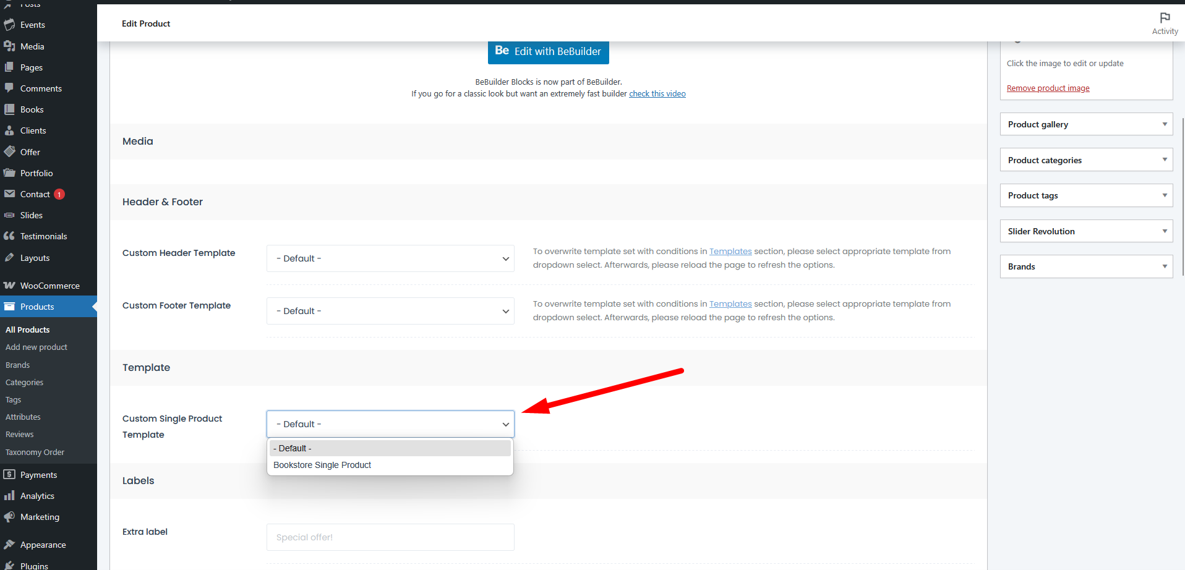Click the Extra label input field
Screen dimensions: 1185x570
tap(390, 537)
